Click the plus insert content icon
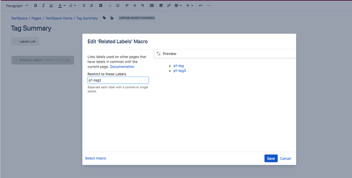352x178 pixels. point(188,5)
